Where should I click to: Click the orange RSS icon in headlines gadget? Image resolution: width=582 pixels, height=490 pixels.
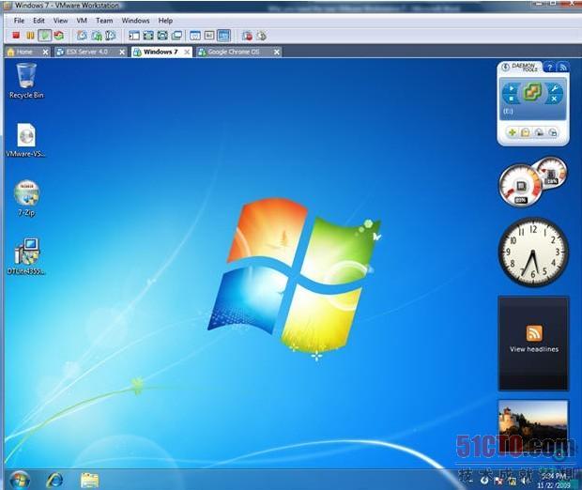pos(534,333)
